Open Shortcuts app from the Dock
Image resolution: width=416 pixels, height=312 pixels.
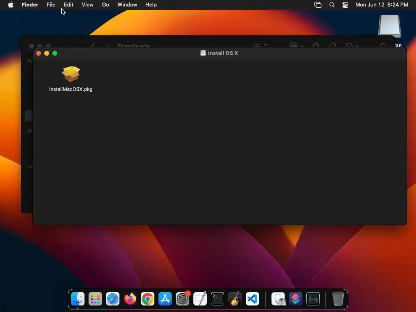[296, 299]
